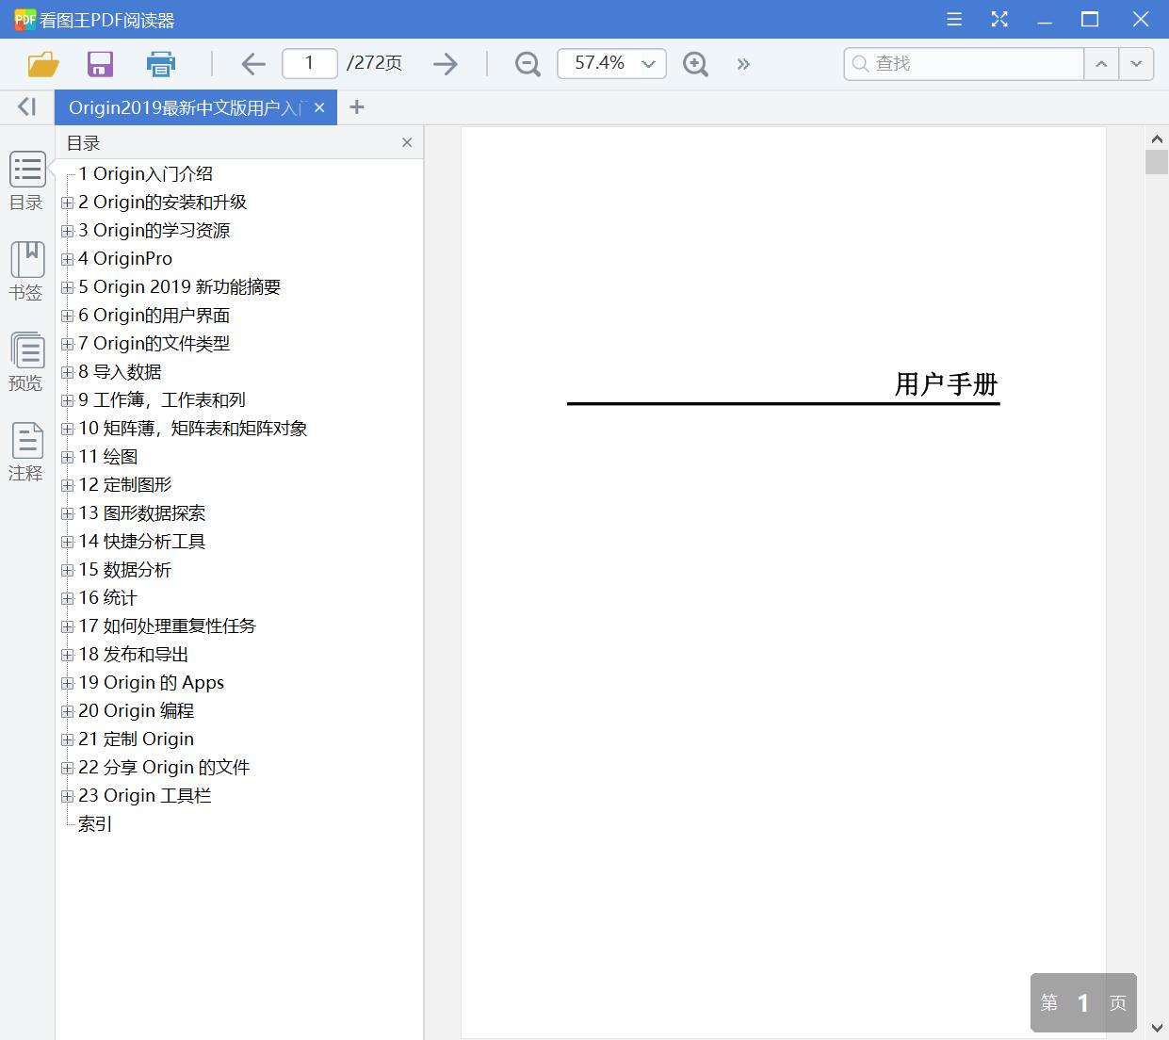The height and width of the screenshot is (1040, 1169).
Task: Select 7 Origin的文件类型 entry
Action: click(x=154, y=343)
